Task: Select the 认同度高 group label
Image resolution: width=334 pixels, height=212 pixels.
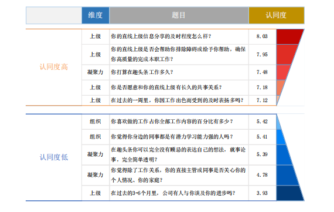Action: 54,67
